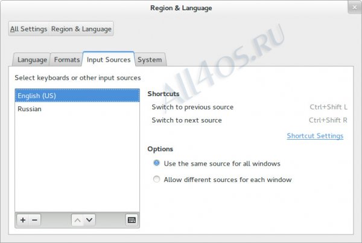The height and width of the screenshot is (243, 362).
Task: Move selected input source up
Action: click(78, 220)
